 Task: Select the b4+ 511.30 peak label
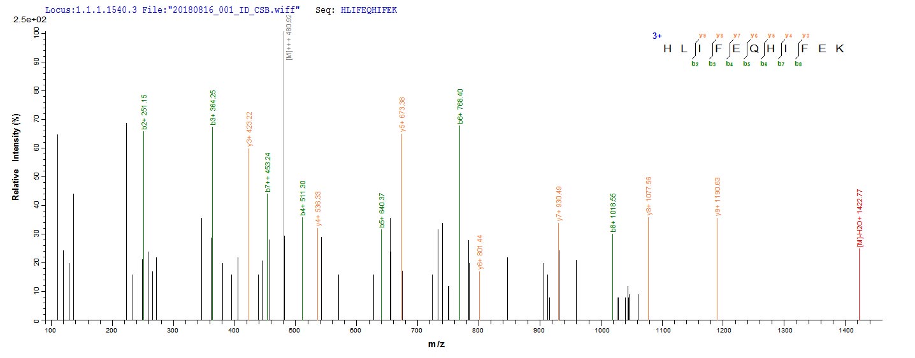303,198
